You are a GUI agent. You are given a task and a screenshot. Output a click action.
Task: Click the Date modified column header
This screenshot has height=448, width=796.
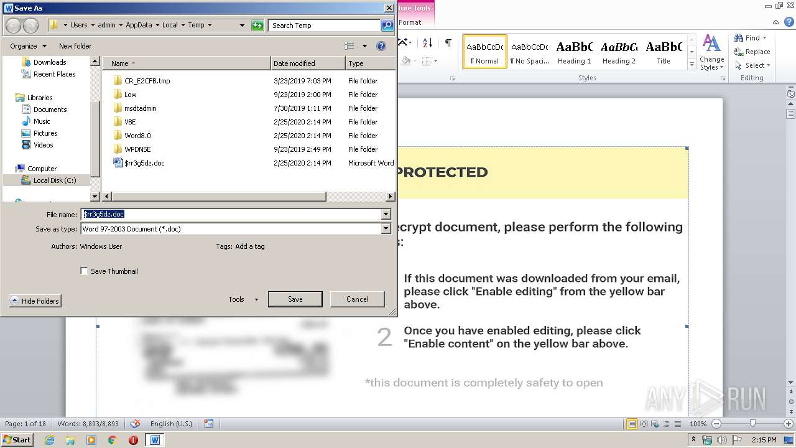[308, 63]
